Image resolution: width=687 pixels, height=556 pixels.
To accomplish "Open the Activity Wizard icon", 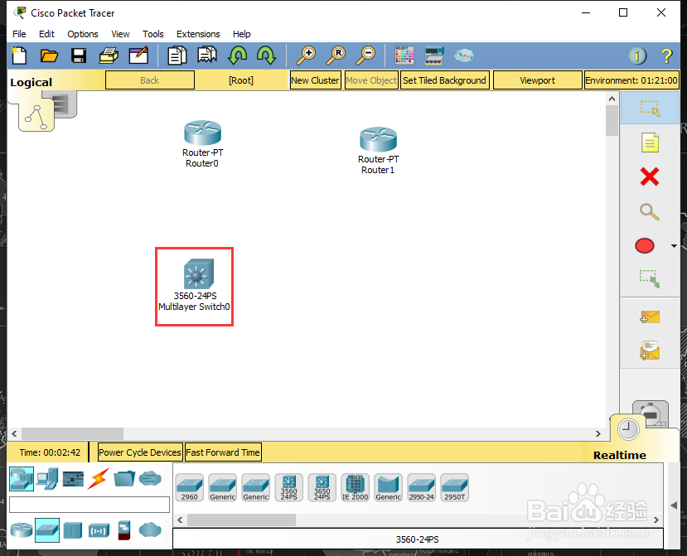I will pyautogui.click(x=138, y=56).
